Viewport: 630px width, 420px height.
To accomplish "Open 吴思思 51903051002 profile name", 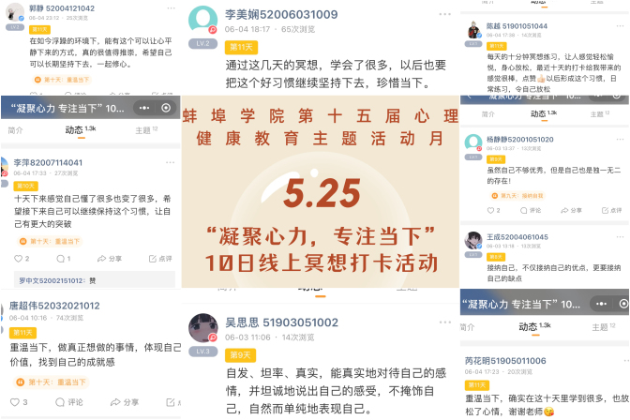I will coord(281,322).
